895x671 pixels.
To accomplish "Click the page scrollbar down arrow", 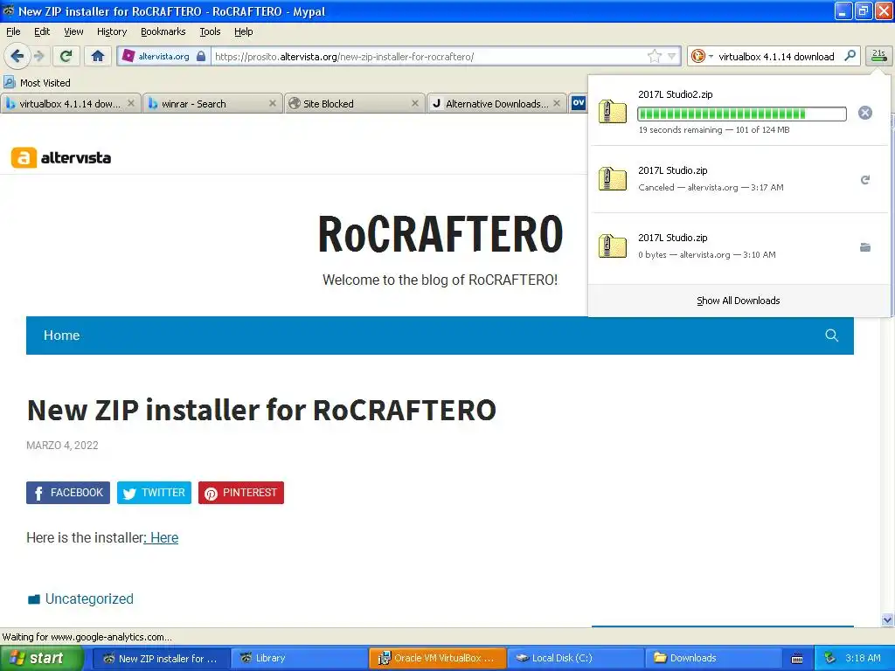I will click(x=887, y=619).
